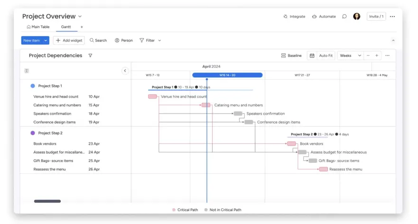The width and height of the screenshot is (418, 224).
Task: Click the Add widget button
Action: 69,41
